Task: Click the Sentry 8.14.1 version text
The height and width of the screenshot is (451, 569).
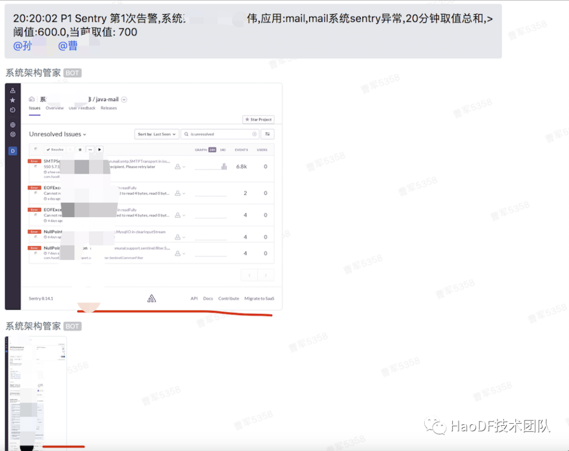Action: pos(41,298)
